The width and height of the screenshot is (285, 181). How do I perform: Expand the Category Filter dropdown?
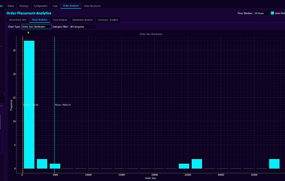tap(82, 27)
